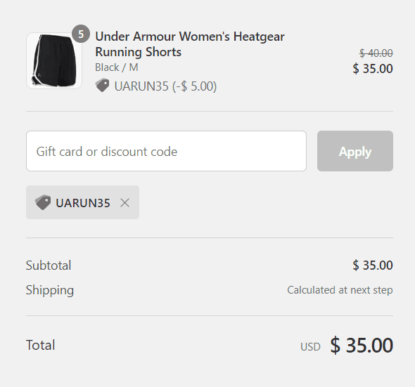The height and width of the screenshot is (387, 415).
Task: Select the UARUN35 label in the discount chip
Action: pyautogui.click(x=83, y=203)
